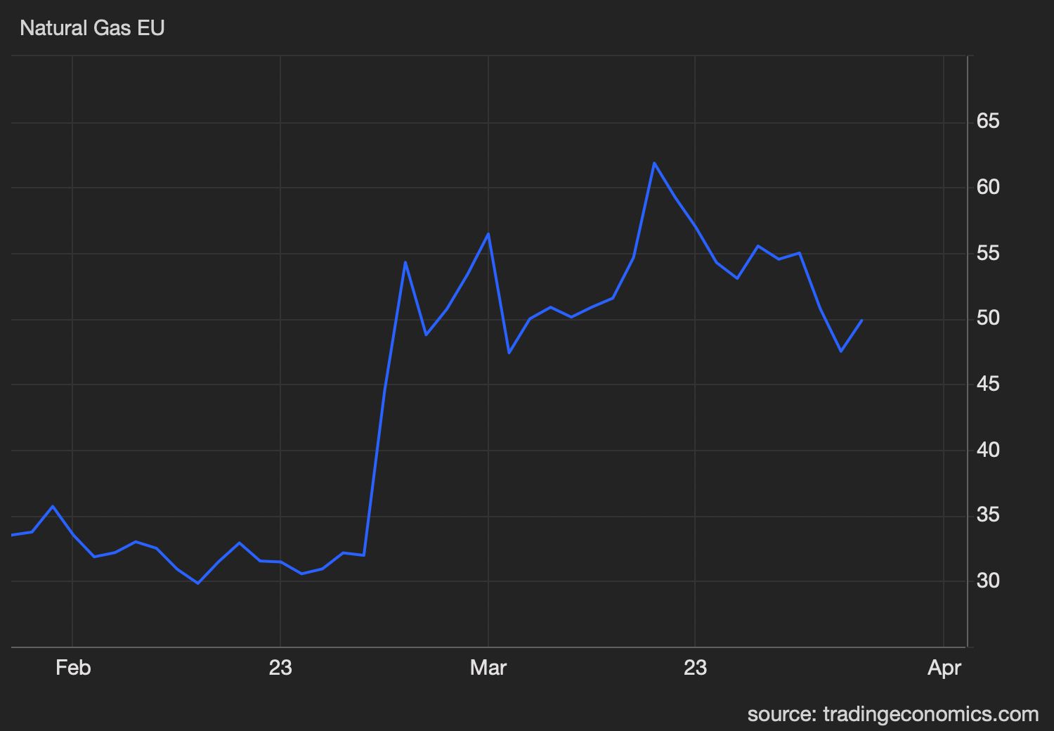
Task: Click the small early peak just before Feb
Action: (x=53, y=506)
